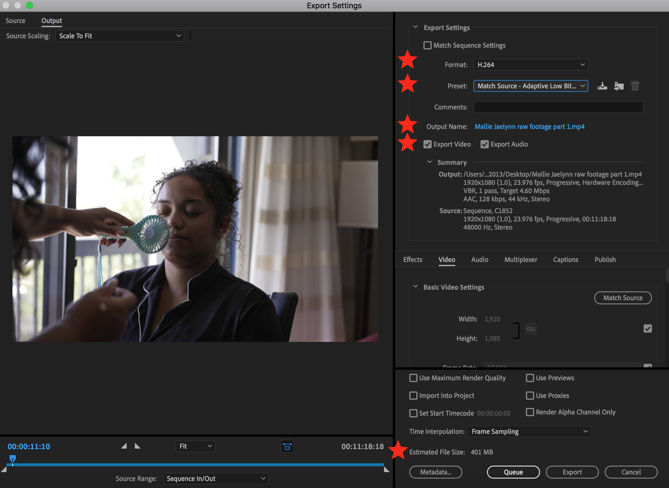Switch to the Audio tab

(x=480, y=260)
